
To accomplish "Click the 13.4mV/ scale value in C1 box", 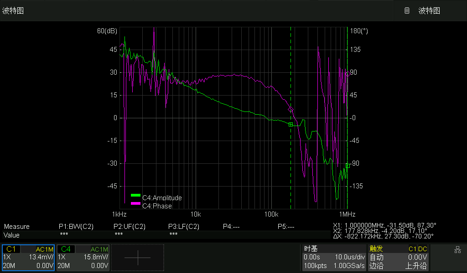I will [41, 257].
